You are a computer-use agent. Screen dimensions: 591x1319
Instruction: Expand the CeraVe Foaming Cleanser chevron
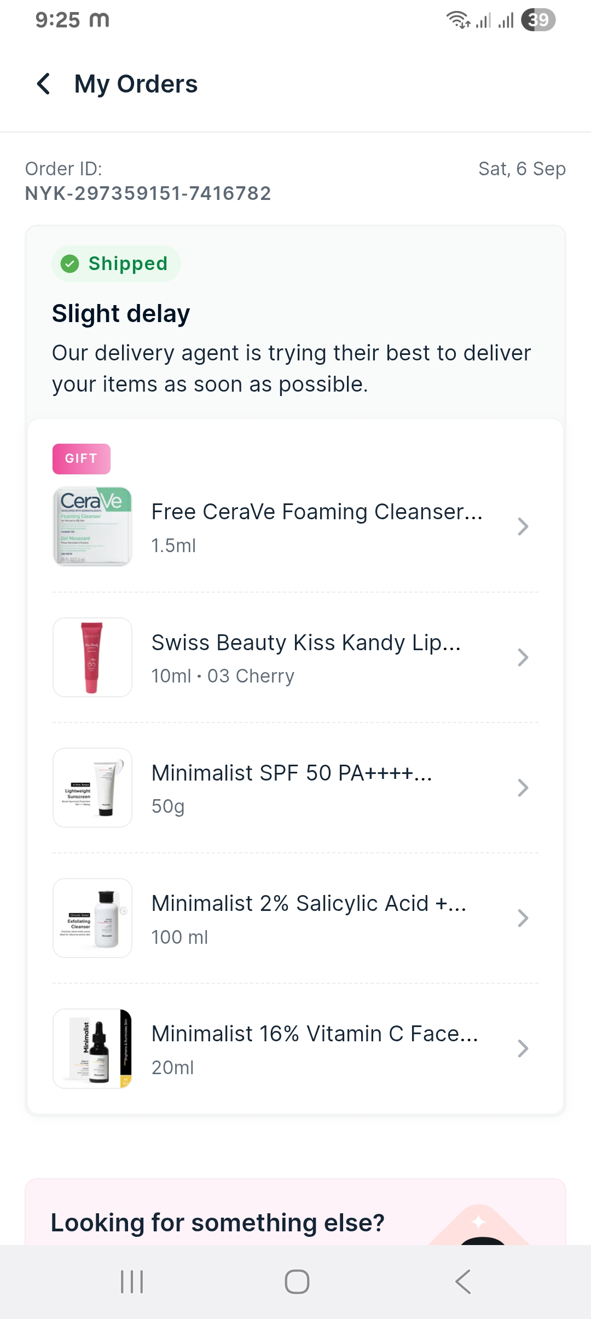tap(523, 526)
